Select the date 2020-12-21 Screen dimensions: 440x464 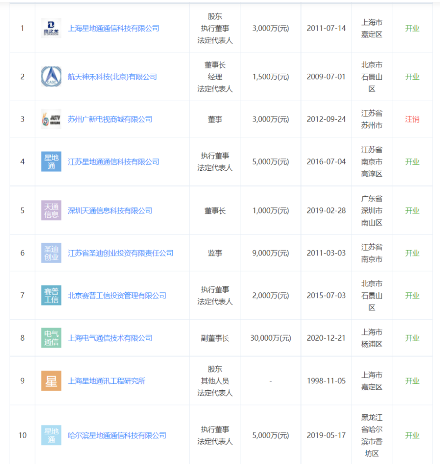point(326,338)
